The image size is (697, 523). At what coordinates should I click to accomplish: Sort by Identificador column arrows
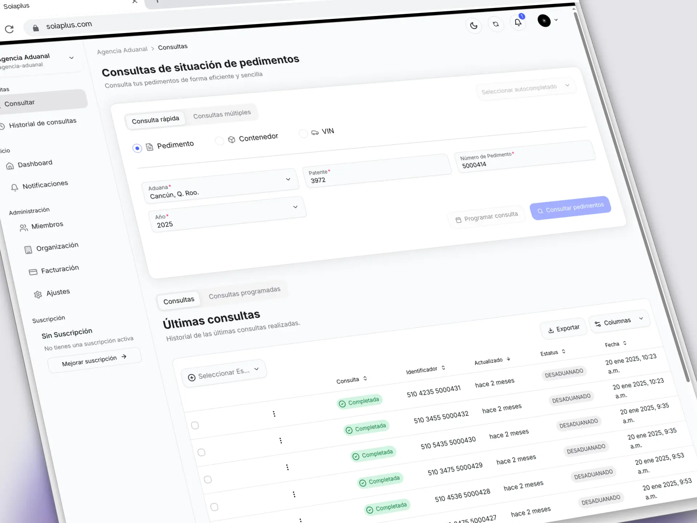[x=443, y=368]
